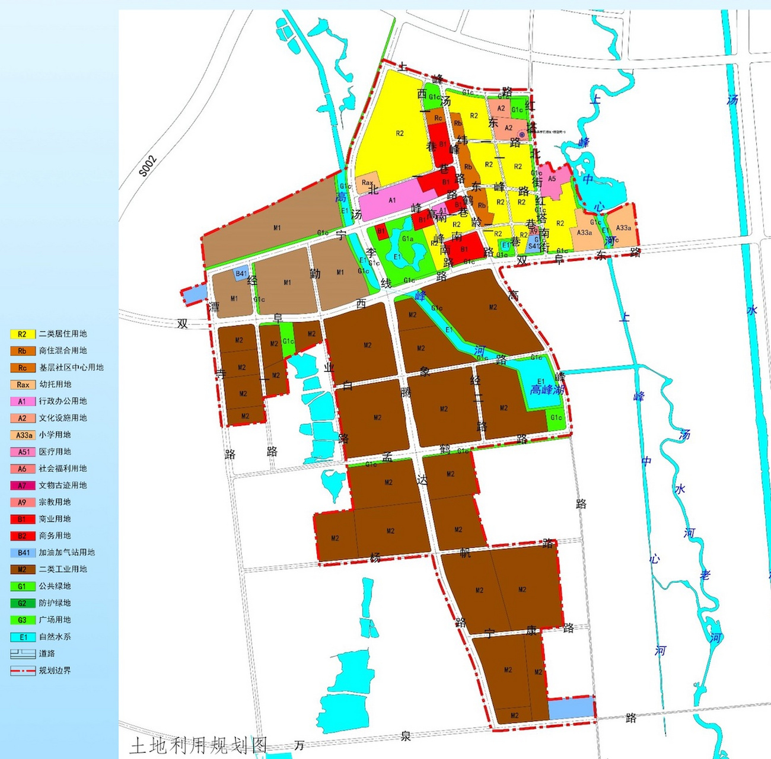Click the 高峰湖 lake label

click(x=546, y=390)
